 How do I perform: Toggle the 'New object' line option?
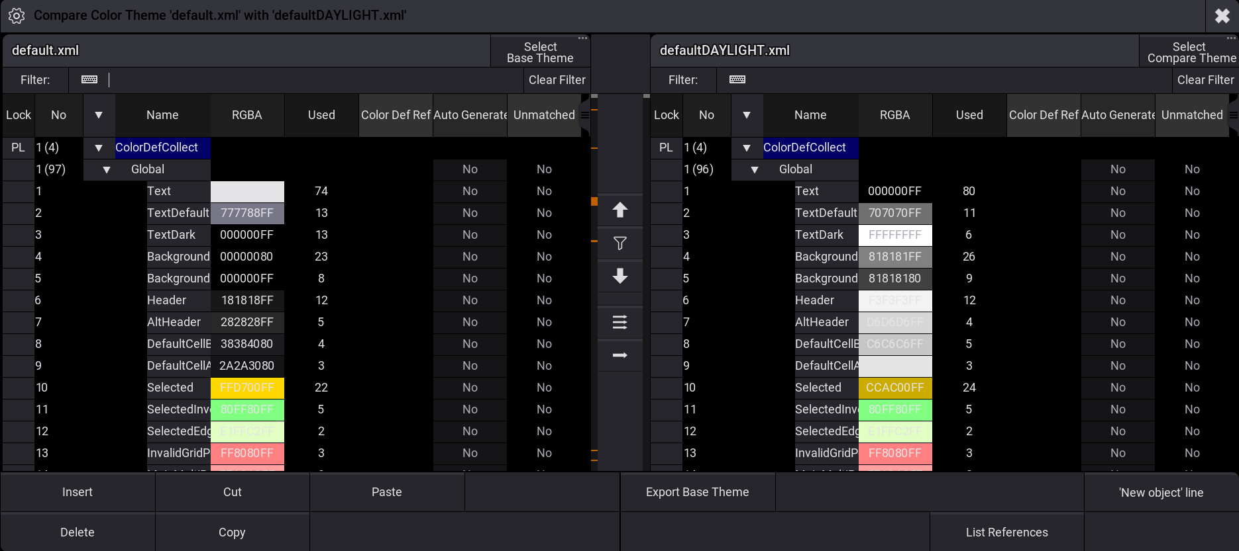point(1161,492)
